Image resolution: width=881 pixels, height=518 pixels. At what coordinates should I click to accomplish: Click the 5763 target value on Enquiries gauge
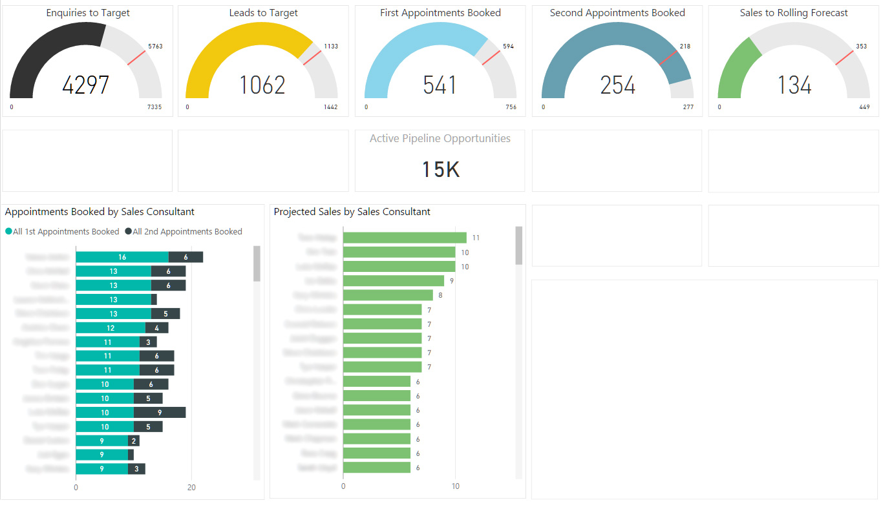click(x=155, y=47)
